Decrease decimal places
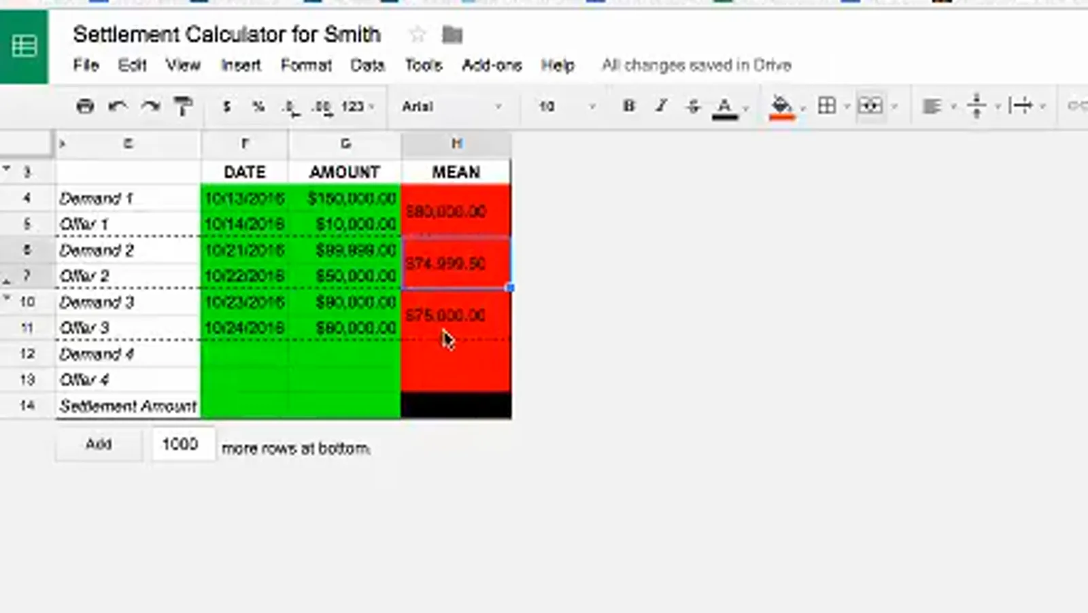 291,107
